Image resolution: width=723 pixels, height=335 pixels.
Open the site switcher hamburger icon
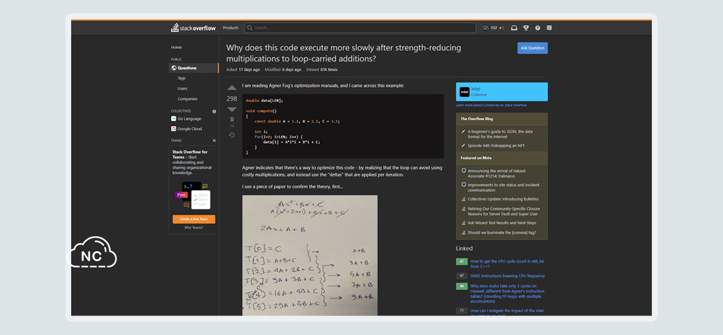pyautogui.click(x=549, y=28)
